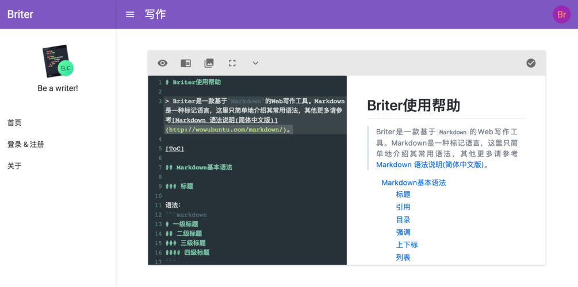The image size is (578, 287).
Task: Jump to 引用 in table of contents
Action: (x=403, y=207)
